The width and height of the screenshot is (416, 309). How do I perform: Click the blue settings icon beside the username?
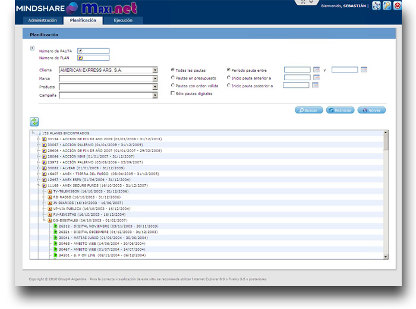click(x=376, y=6)
